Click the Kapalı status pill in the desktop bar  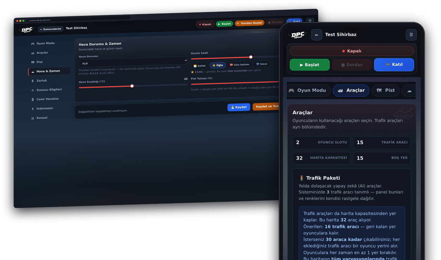pos(205,24)
